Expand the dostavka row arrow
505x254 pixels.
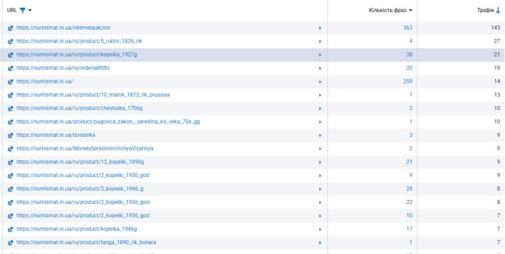pyautogui.click(x=320, y=136)
